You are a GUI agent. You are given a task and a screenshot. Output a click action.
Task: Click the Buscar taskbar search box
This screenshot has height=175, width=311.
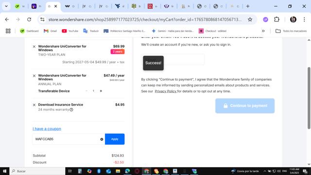point(37,171)
